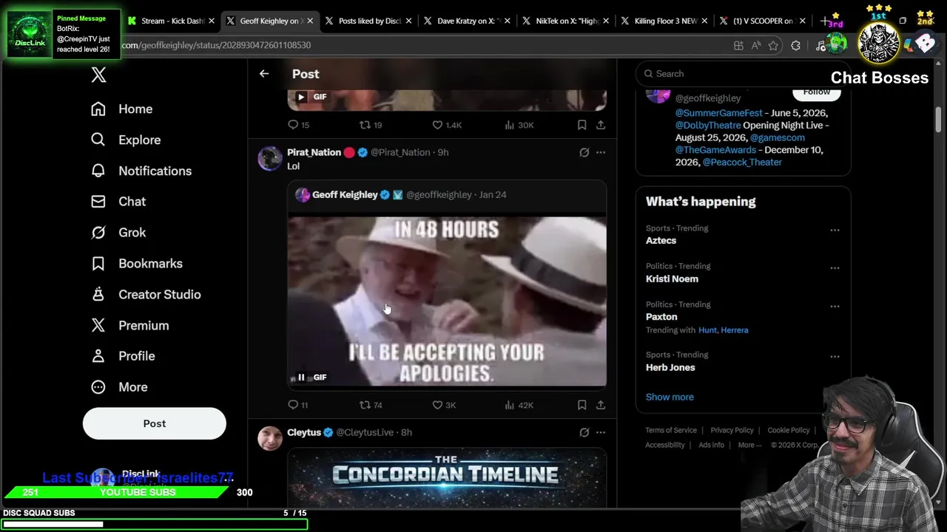Open Chat from the sidebar

coord(118,201)
